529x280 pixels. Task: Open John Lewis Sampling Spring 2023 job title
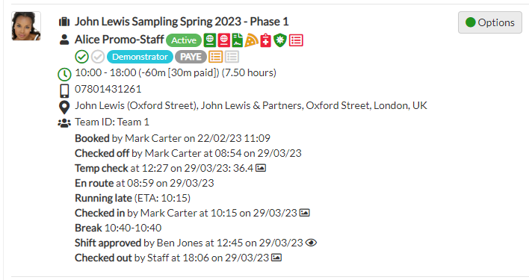click(x=182, y=22)
